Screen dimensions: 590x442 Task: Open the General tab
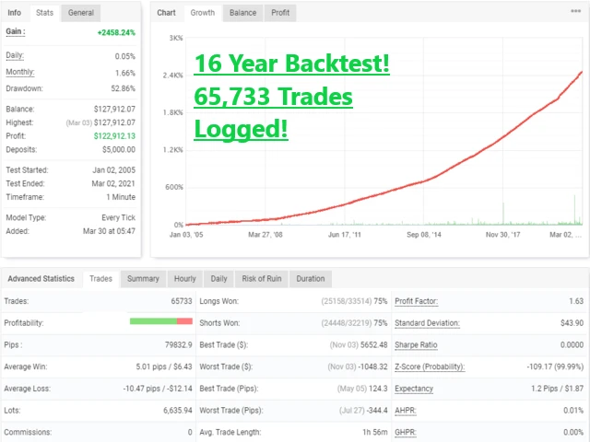[81, 13]
